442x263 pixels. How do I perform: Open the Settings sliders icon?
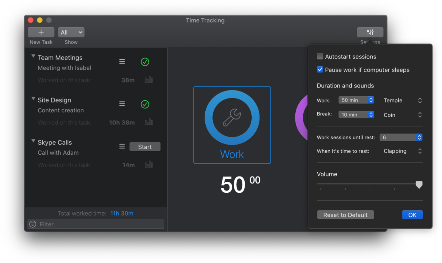(x=370, y=32)
